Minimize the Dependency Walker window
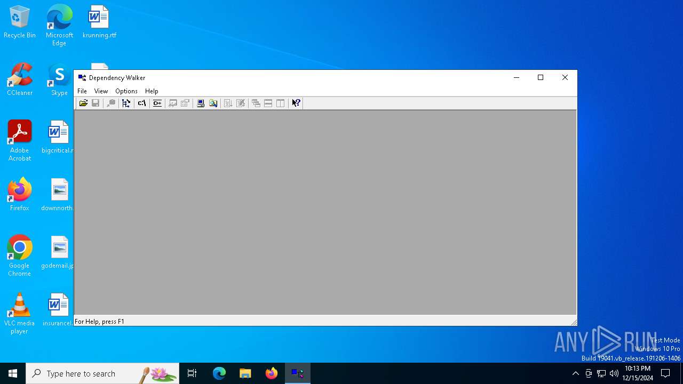Viewport: 683px width, 384px height. pos(516,77)
